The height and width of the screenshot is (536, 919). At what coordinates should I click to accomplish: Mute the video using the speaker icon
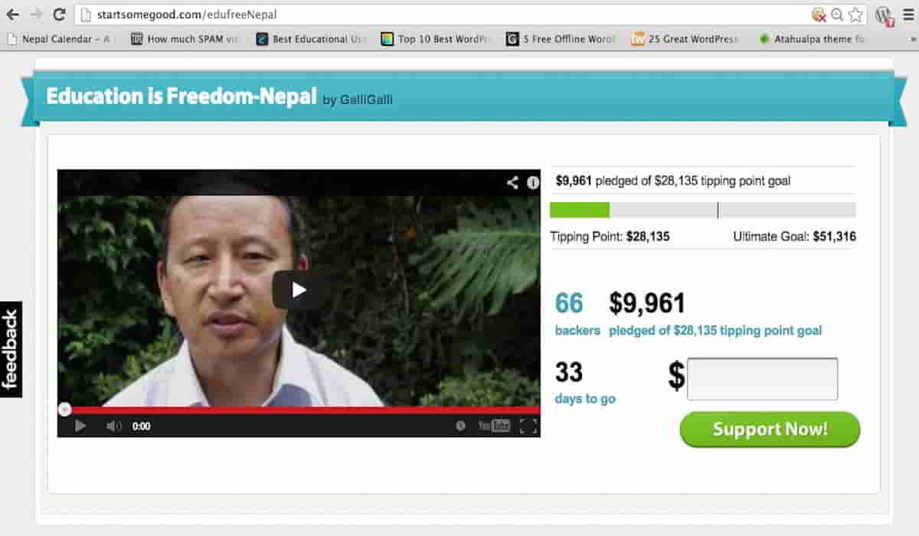tap(114, 426)
